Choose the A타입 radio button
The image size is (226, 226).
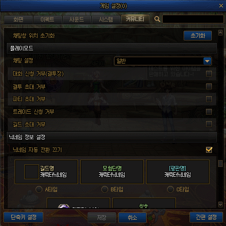click(x=39, y=189)
